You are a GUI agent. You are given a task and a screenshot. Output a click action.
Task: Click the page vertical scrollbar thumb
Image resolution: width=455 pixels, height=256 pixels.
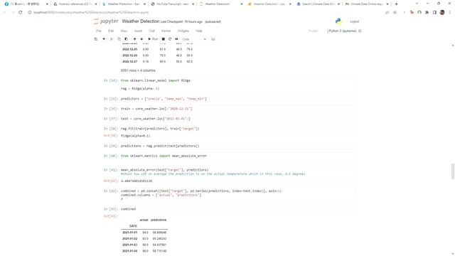(x=453, y=171)
